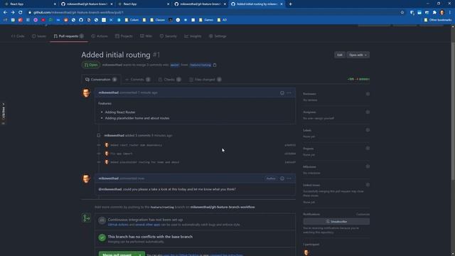This screenshot has width=455, height=256.
Task: Open the GitHub Actions link
Action: (x=118, y=225)
